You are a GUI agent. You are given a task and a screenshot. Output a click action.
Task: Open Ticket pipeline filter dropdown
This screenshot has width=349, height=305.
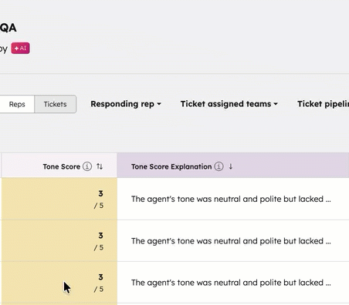click(324, 104)
